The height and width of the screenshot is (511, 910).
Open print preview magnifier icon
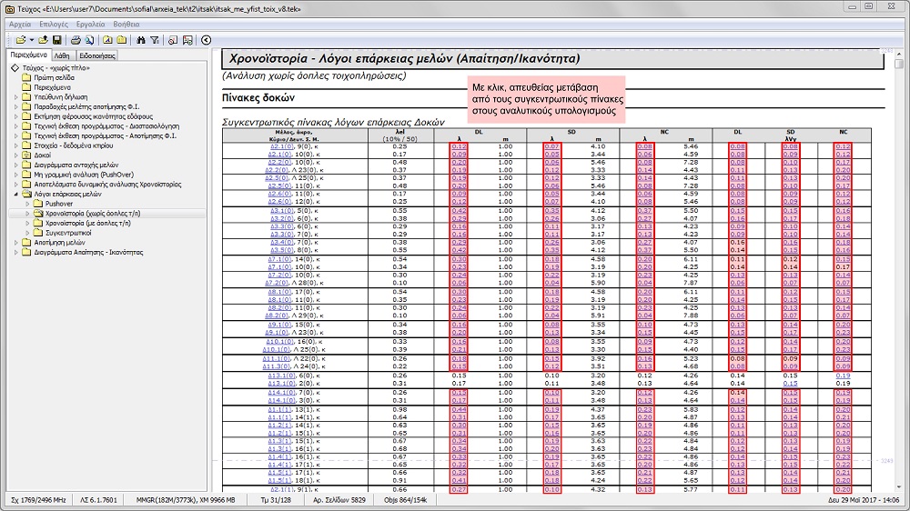[x=89, y=40]
